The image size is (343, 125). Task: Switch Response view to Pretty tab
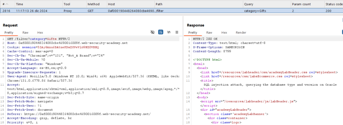pyautogui.click(x=193, y=33)
